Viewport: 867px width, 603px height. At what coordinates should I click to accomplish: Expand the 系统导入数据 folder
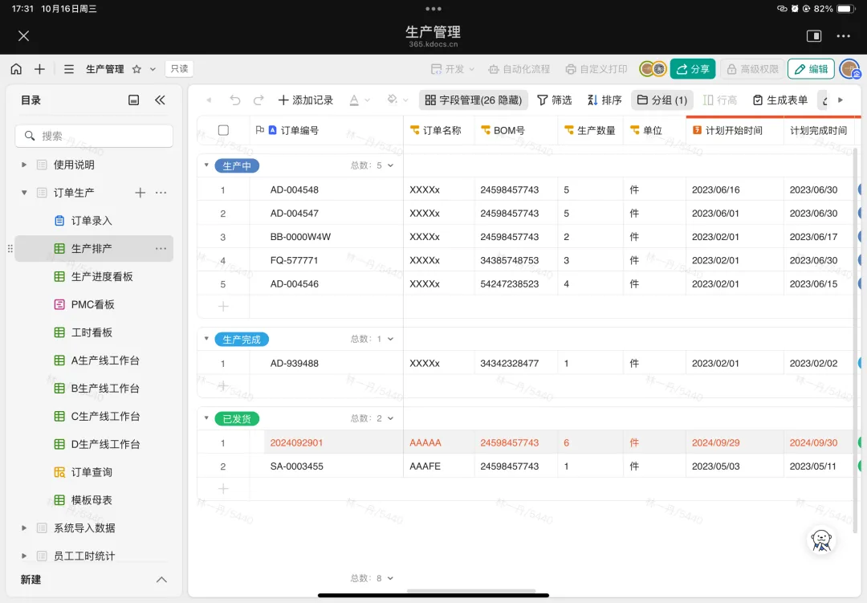pyautogui.click(x=24, y=528)
